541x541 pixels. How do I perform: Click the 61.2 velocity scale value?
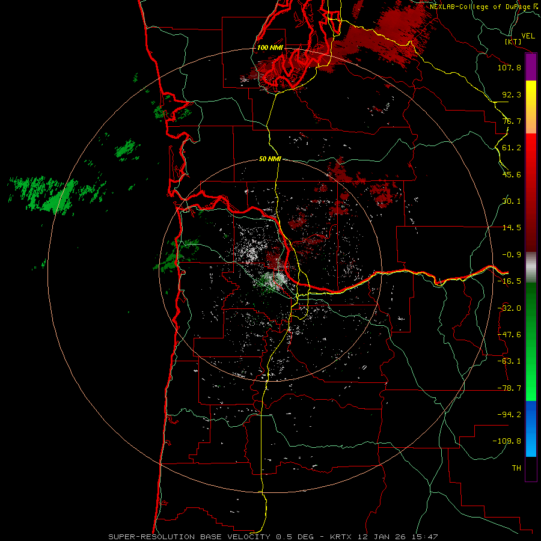[512, 148]
